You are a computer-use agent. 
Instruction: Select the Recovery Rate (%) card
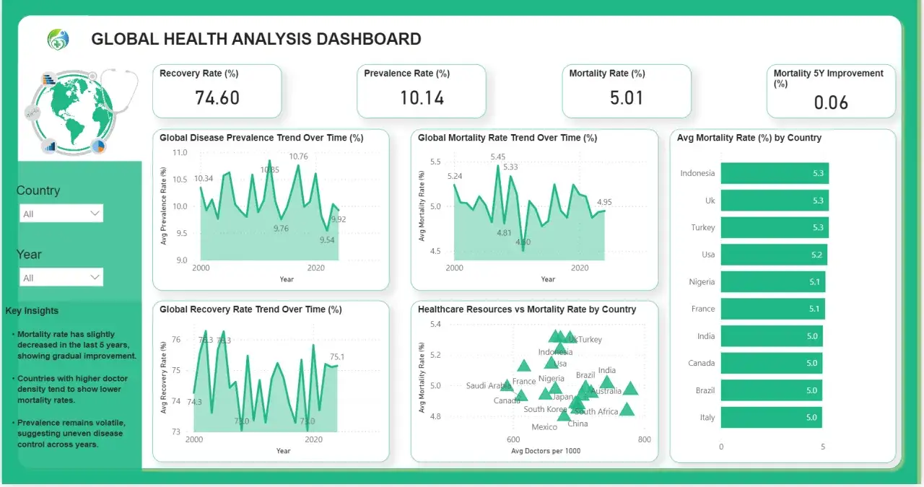(x=217, y=91)
